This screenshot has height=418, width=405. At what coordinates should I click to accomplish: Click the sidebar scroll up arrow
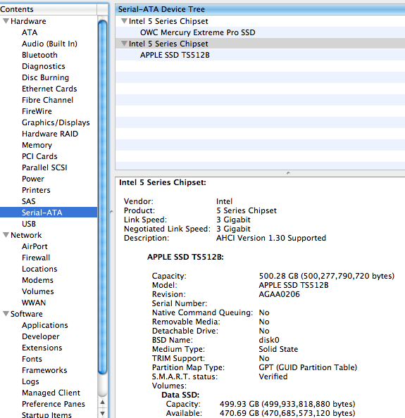pyautogui.click(x=102, y=403)
